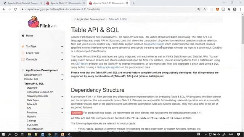Image resolution: width=244 pixels, height=137 pixels.
Task: Click the Home house icon in sidebar
Action: 23,35
